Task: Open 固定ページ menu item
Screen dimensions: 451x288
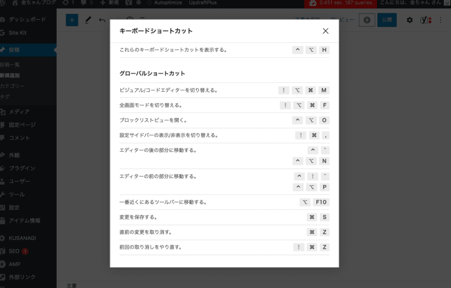Action: [22, 125]
